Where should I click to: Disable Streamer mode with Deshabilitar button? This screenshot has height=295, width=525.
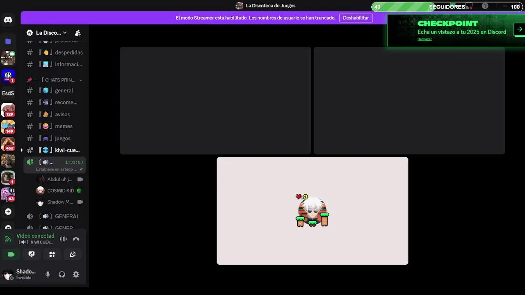(356, 18)
